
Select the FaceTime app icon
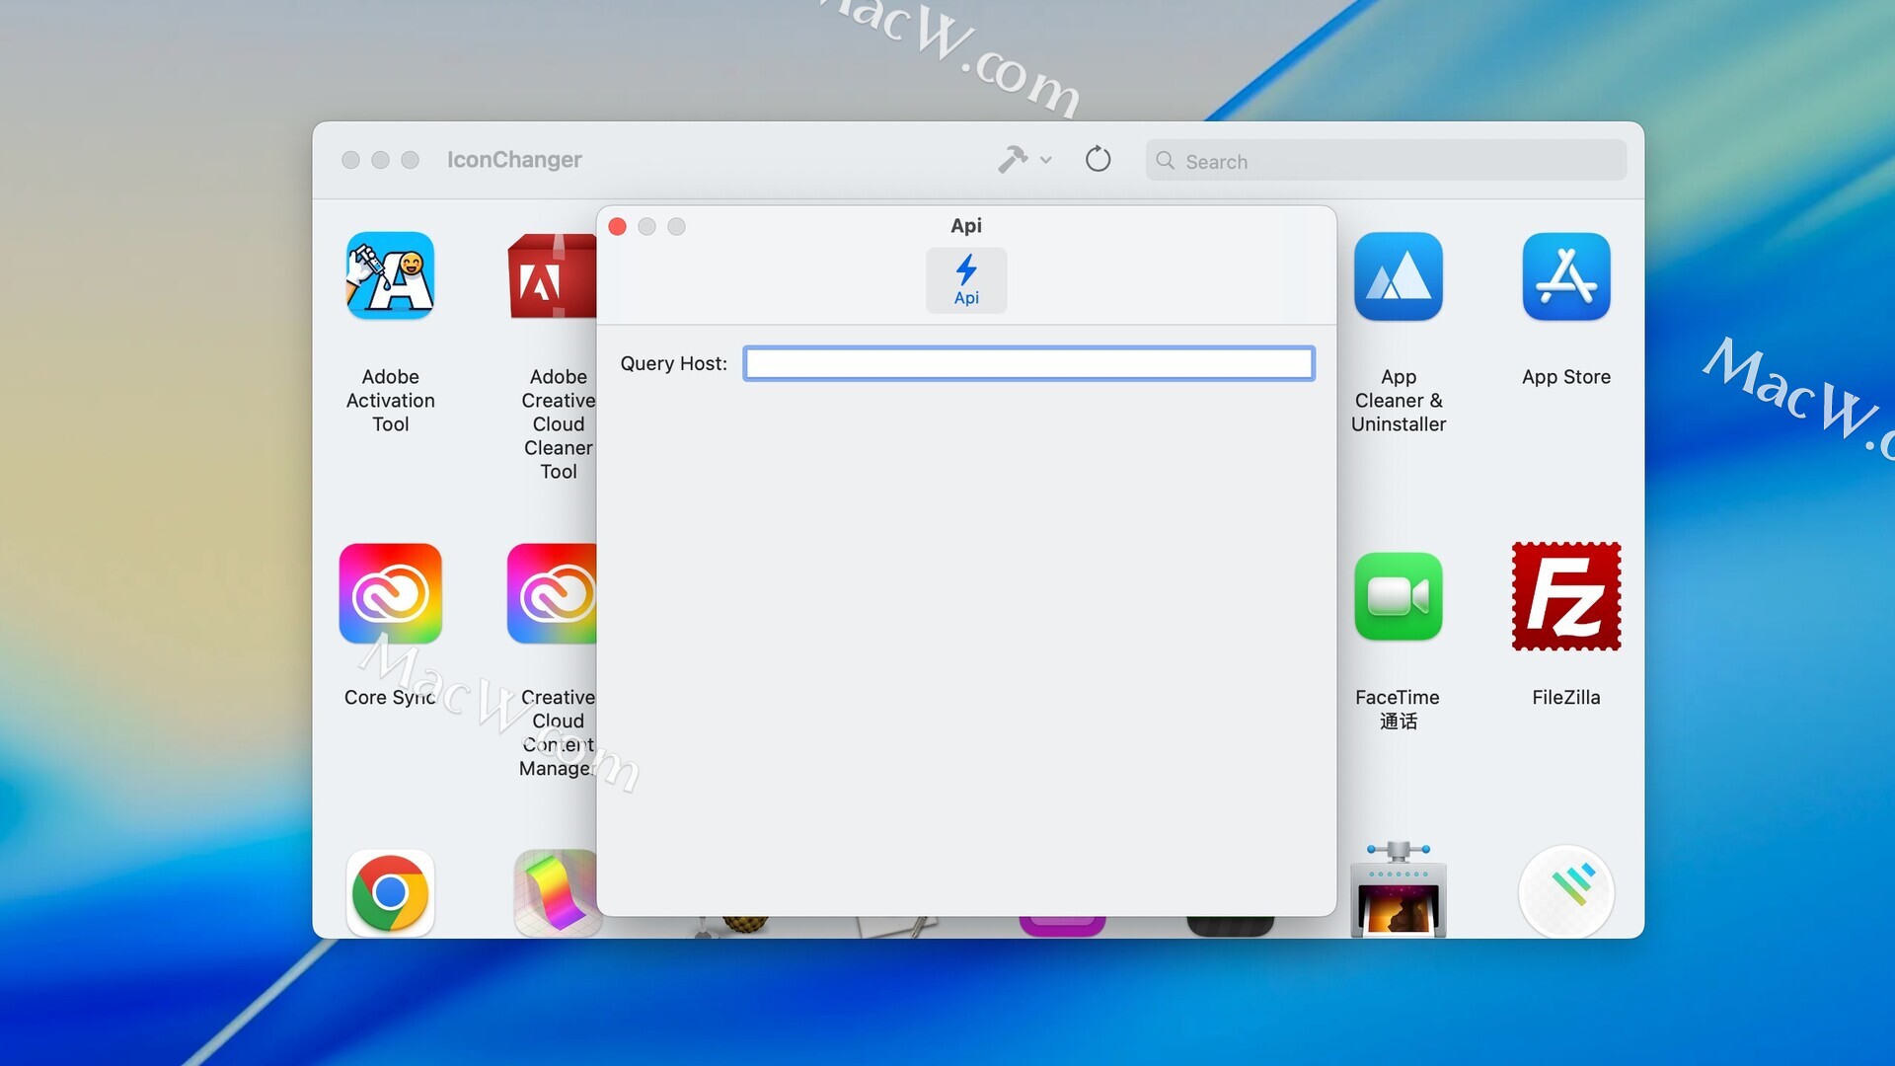1398,596
